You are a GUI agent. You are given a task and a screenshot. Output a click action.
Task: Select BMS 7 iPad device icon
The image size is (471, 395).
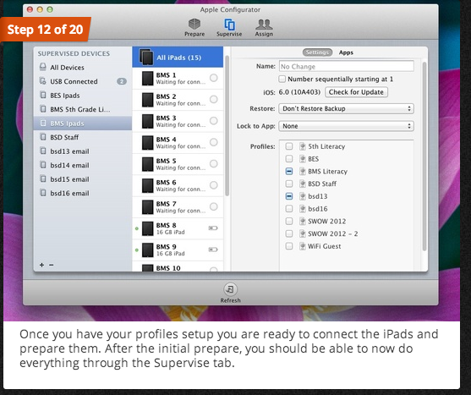coord(147,207)
